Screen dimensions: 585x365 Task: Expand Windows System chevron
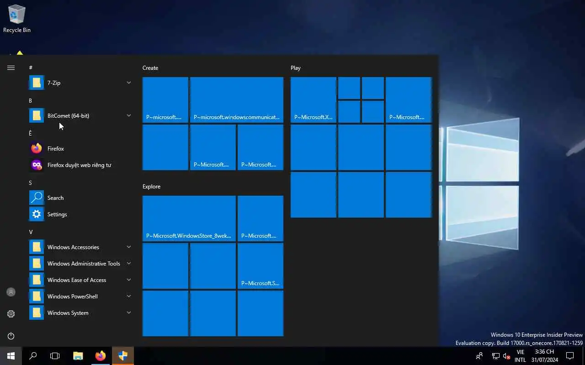(129, 313)
